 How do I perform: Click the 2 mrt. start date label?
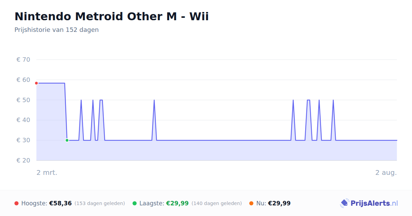pos(47,172)
